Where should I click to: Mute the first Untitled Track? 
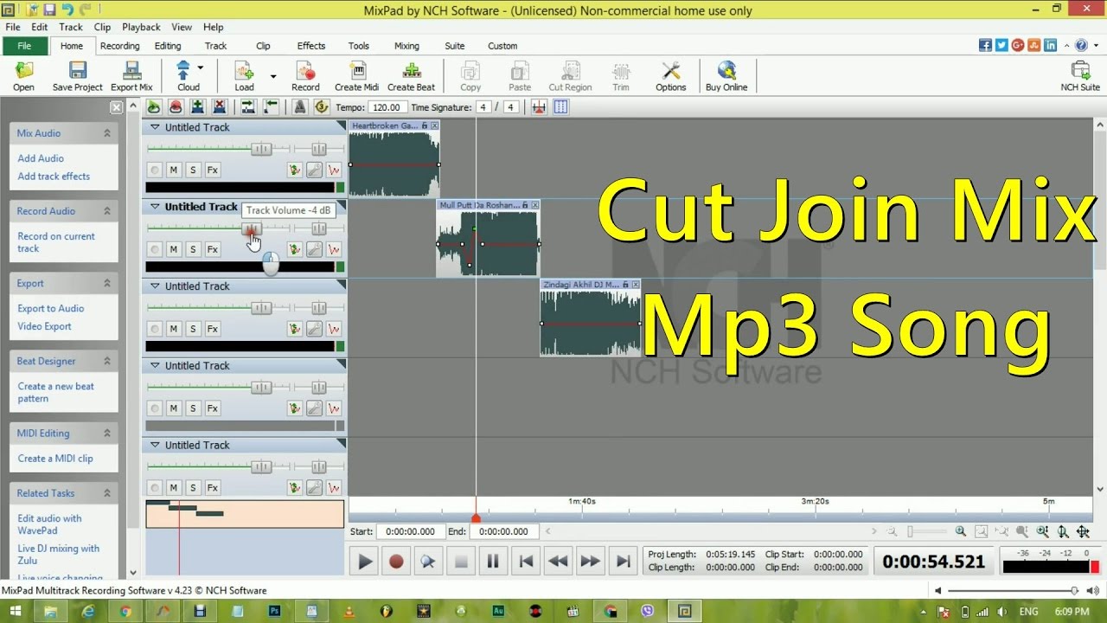click(174, 170)
